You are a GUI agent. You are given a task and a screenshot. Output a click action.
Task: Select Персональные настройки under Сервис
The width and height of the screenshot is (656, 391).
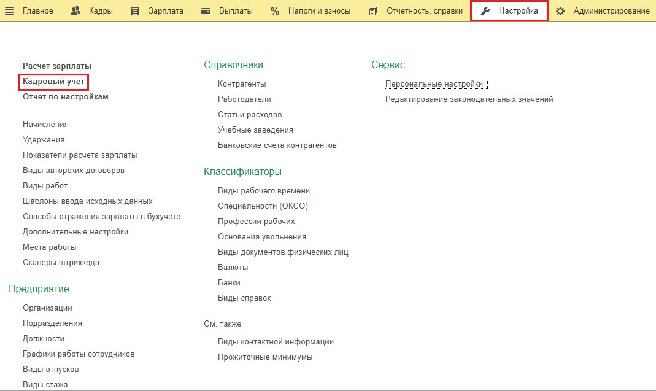pyautogui.click(x=434, y=84)
